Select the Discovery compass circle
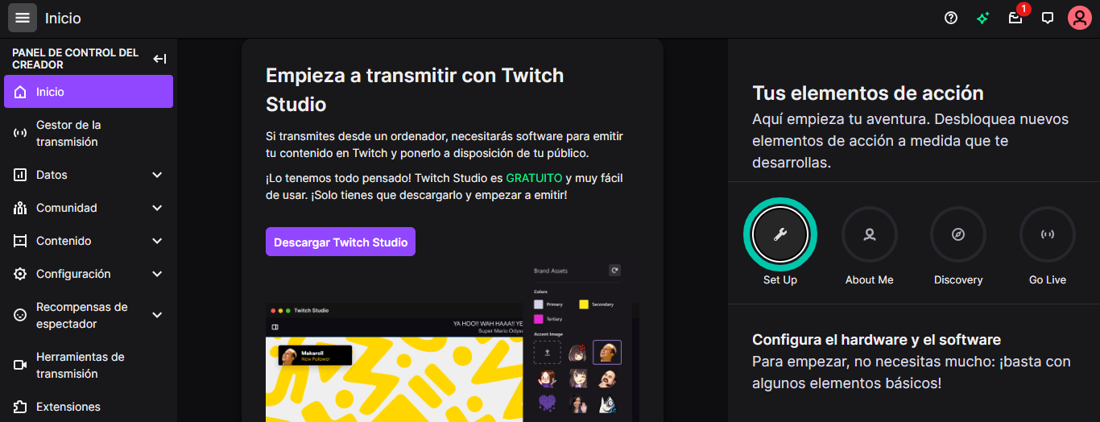This screenshot has width=1100, height=422. click(x=958, y=234)
